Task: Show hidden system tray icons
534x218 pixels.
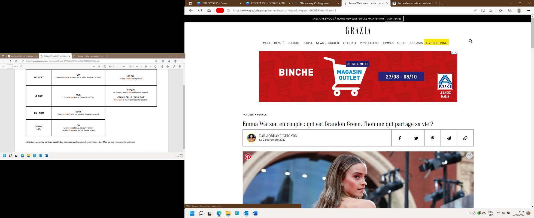Action: point(469,213)
